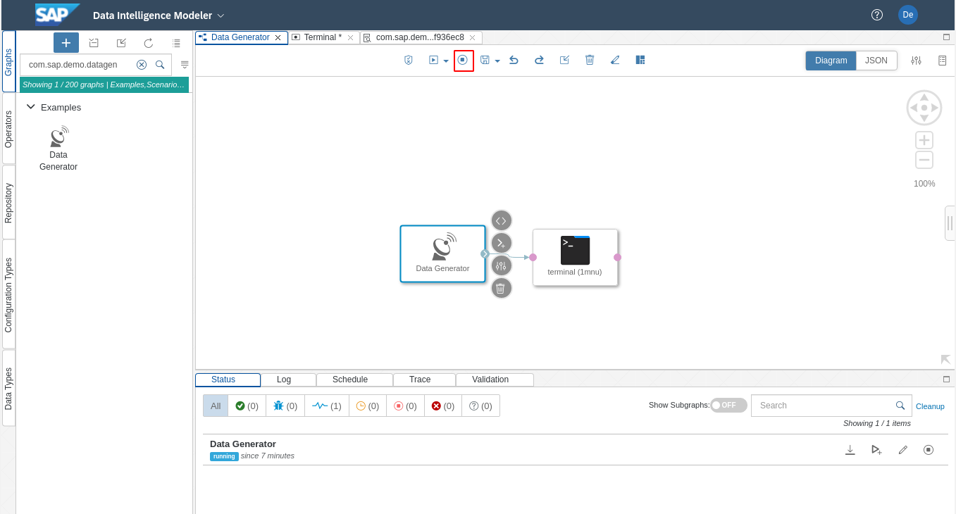Close the Terminal * tab

[x=350, y=37]
